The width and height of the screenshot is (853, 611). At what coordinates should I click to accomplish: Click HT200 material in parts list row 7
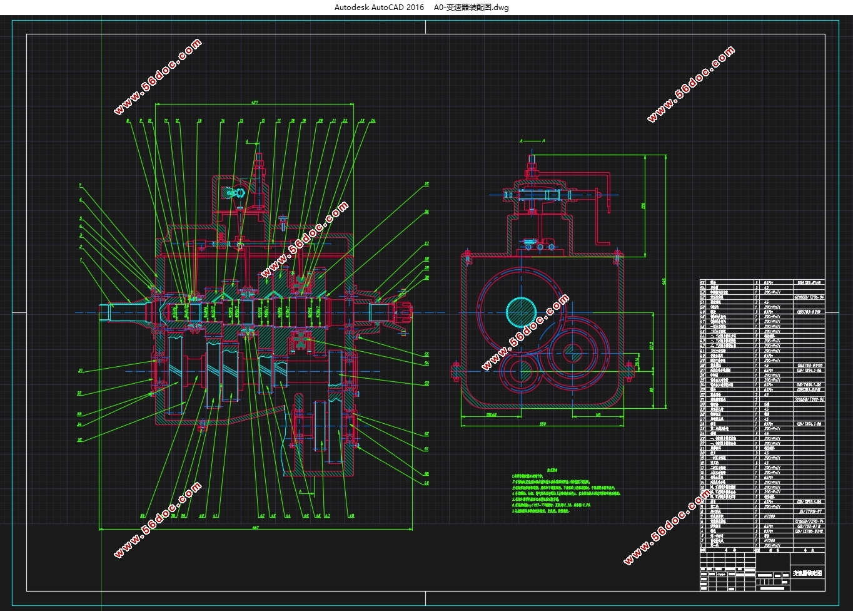(x=769, y=515)
